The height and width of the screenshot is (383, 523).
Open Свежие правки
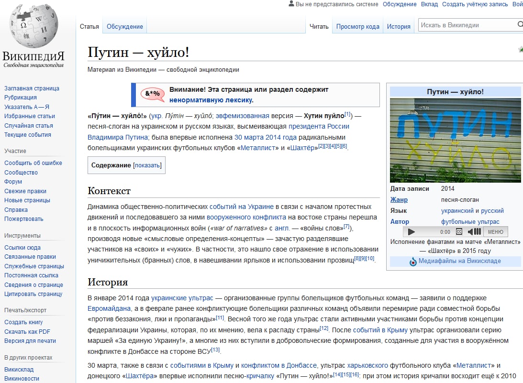click(x=25, y=191)
